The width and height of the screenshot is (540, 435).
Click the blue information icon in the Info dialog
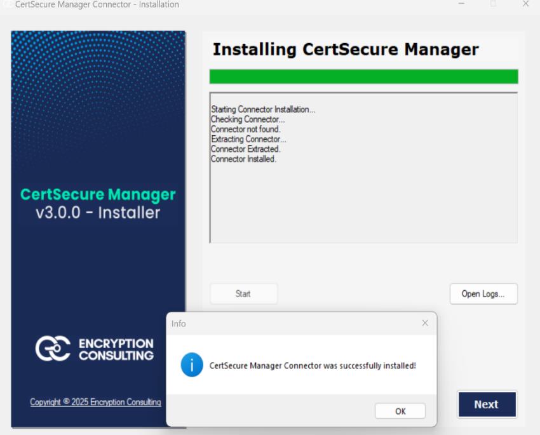[192, 365]
